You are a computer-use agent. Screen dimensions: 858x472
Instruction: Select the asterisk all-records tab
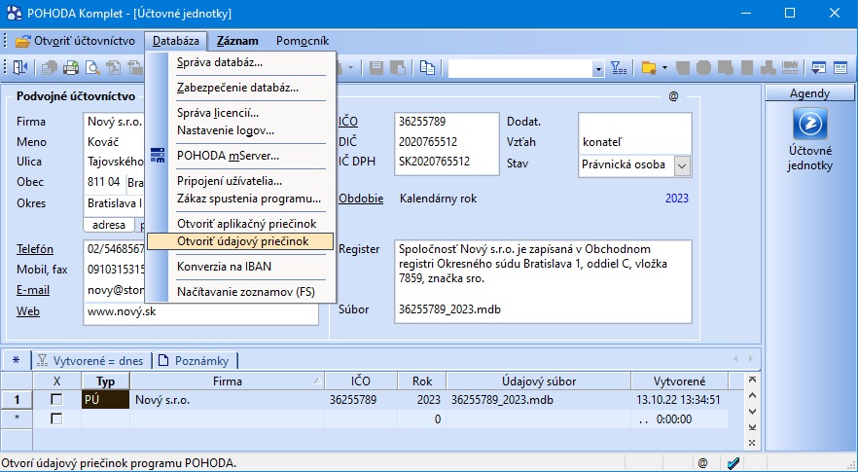pos(16,360)
